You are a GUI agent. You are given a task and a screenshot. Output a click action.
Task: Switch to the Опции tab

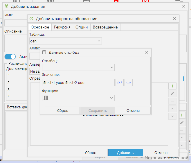click(82, 27)
